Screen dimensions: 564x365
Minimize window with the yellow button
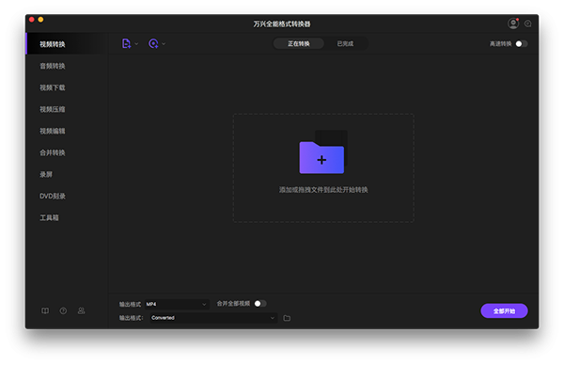tap(40, 20)
